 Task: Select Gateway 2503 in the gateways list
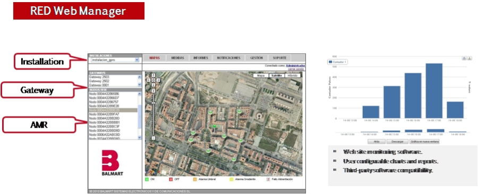tap(113, 77)
